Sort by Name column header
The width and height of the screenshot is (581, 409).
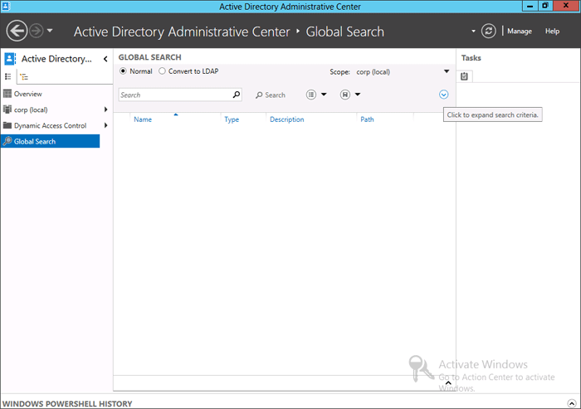click(143, 119)
